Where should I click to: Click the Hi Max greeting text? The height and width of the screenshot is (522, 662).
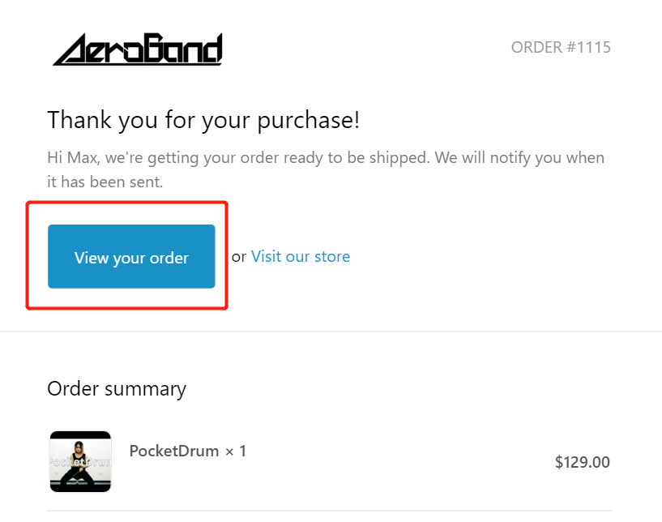click(x=73, y=157)
